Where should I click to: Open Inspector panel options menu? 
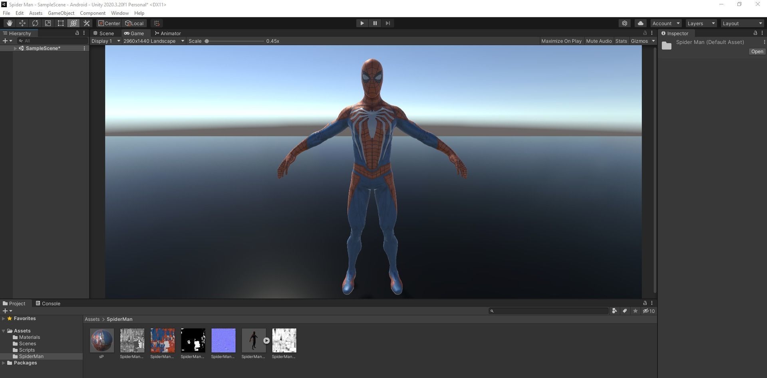coord(762,33)
